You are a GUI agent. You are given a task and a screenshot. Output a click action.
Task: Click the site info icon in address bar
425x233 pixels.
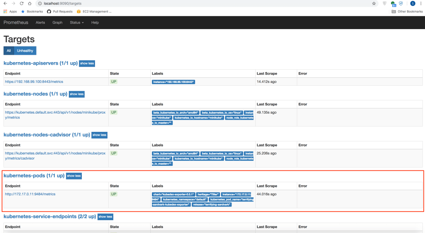(x=40, y=3)
